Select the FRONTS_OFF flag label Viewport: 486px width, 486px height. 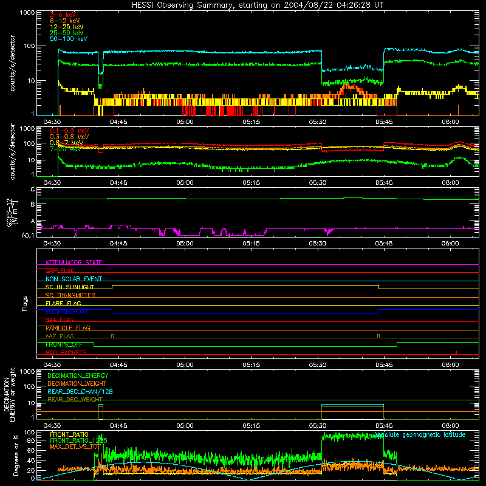(x=64, y=344)
